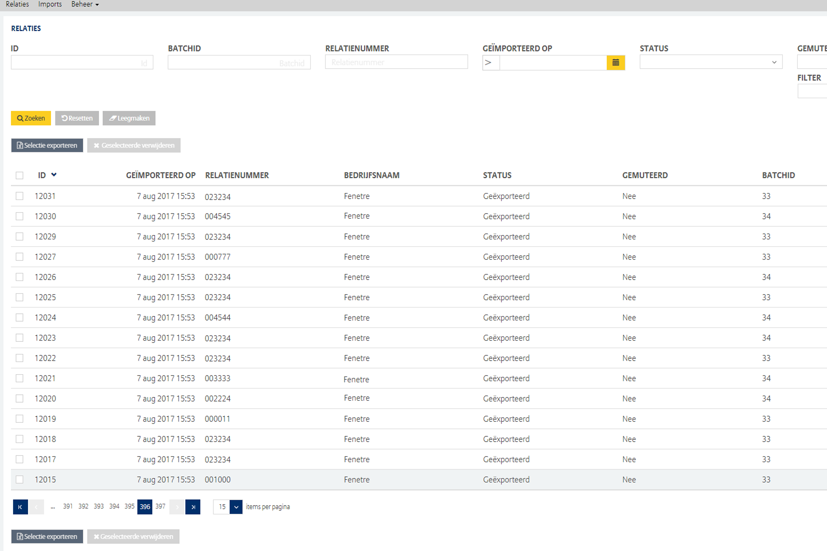The width and height of the screenshot is (827, 551).
Task: Click the Resetten button
Action: [77, 118]
